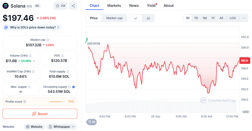Click the 197.4 current price label
Image resolution: width=252 pixels, height=131 pixels.
(245, 60)
